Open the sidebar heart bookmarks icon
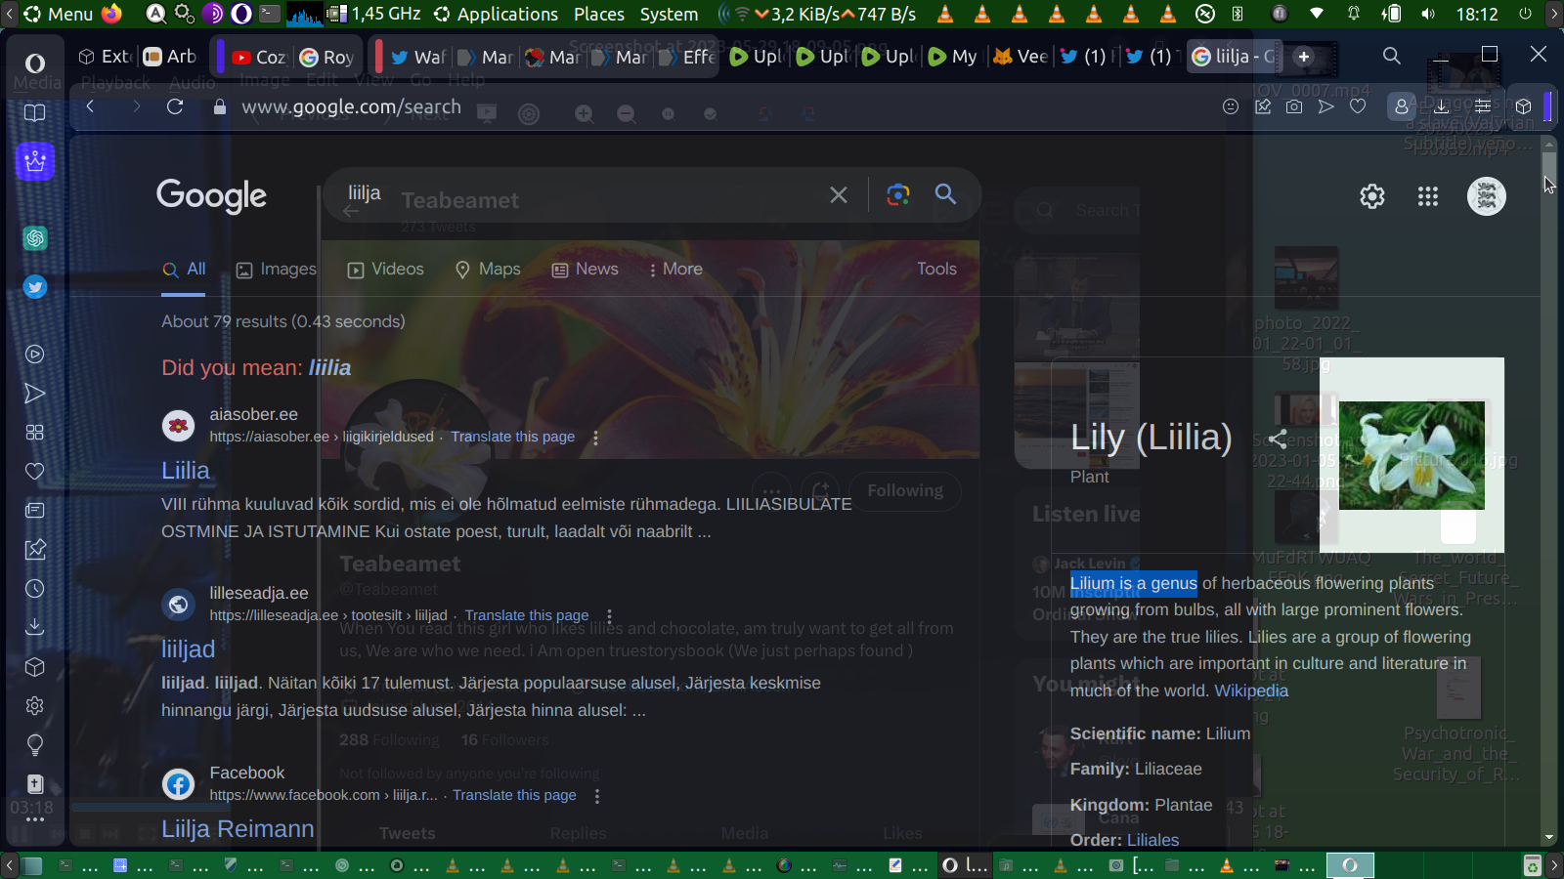The width and height of the screenshot is (1564, 879). coord(35,472)
